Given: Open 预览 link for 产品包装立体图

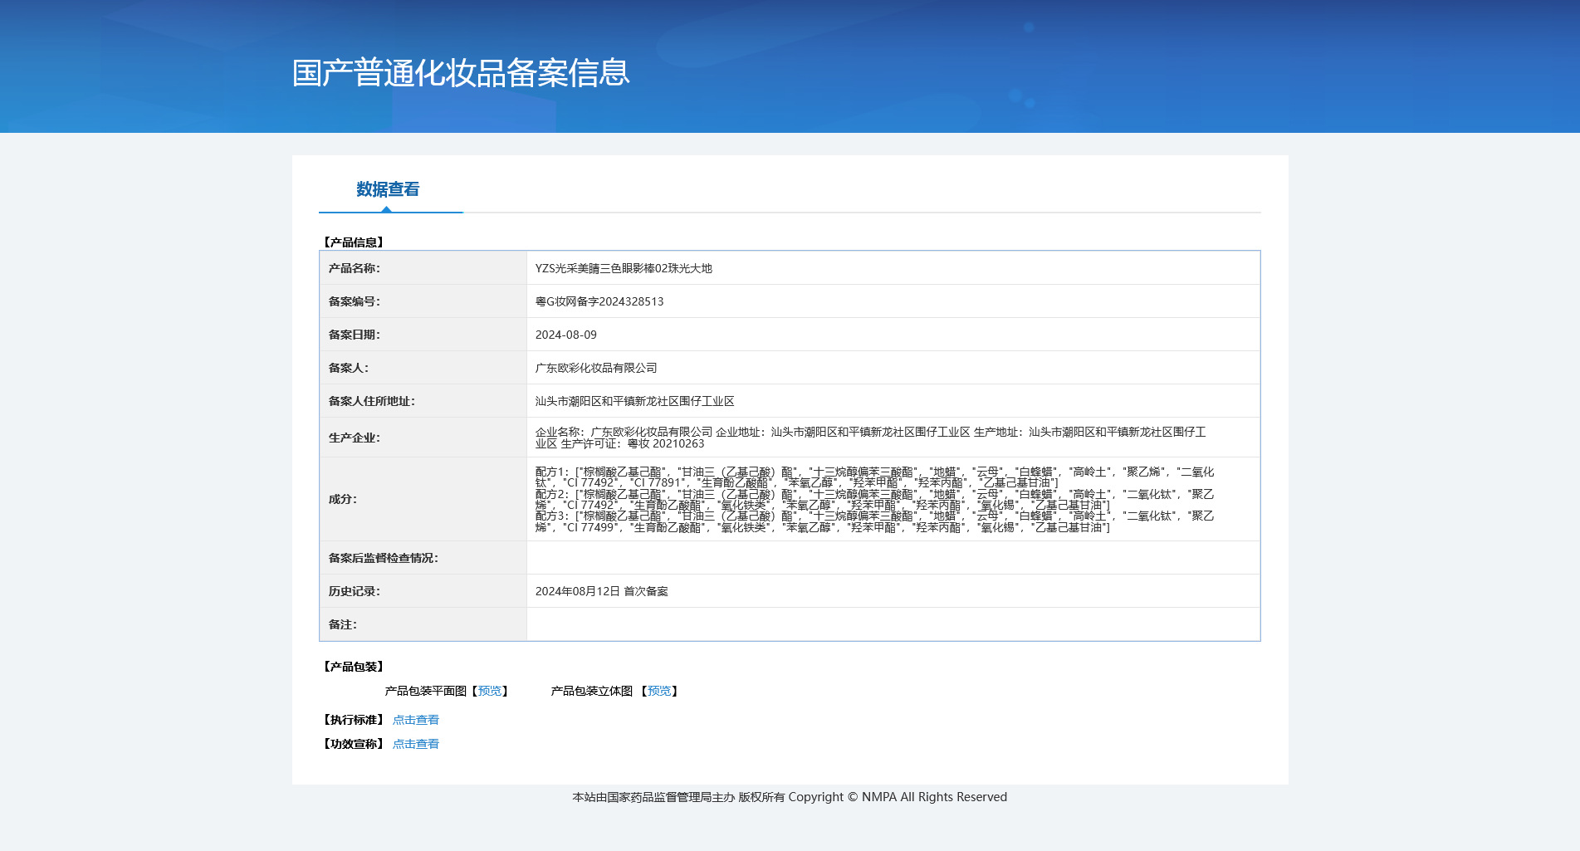Looking at the screenshot, I should (x=659, y=691).
